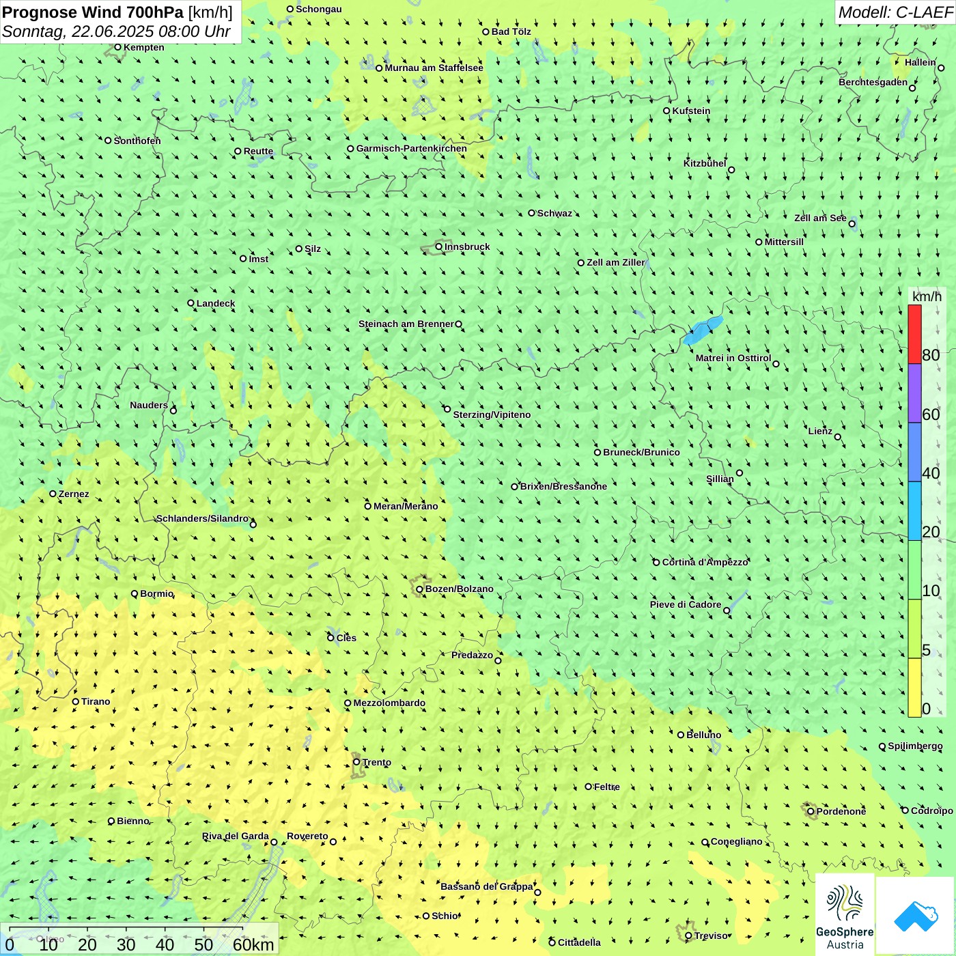The width and height of the screenshot is (956, 956).
Task: Click the 'Schwaz' label
Action: pos(554,213)
